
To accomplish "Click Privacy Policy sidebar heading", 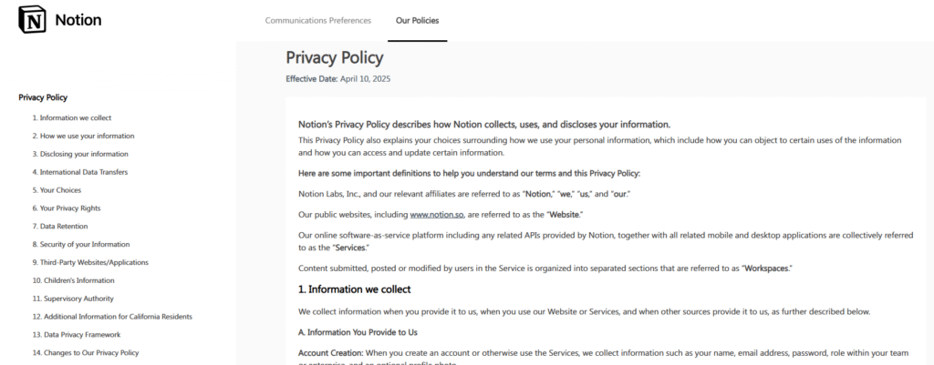I will pos(43,97).
